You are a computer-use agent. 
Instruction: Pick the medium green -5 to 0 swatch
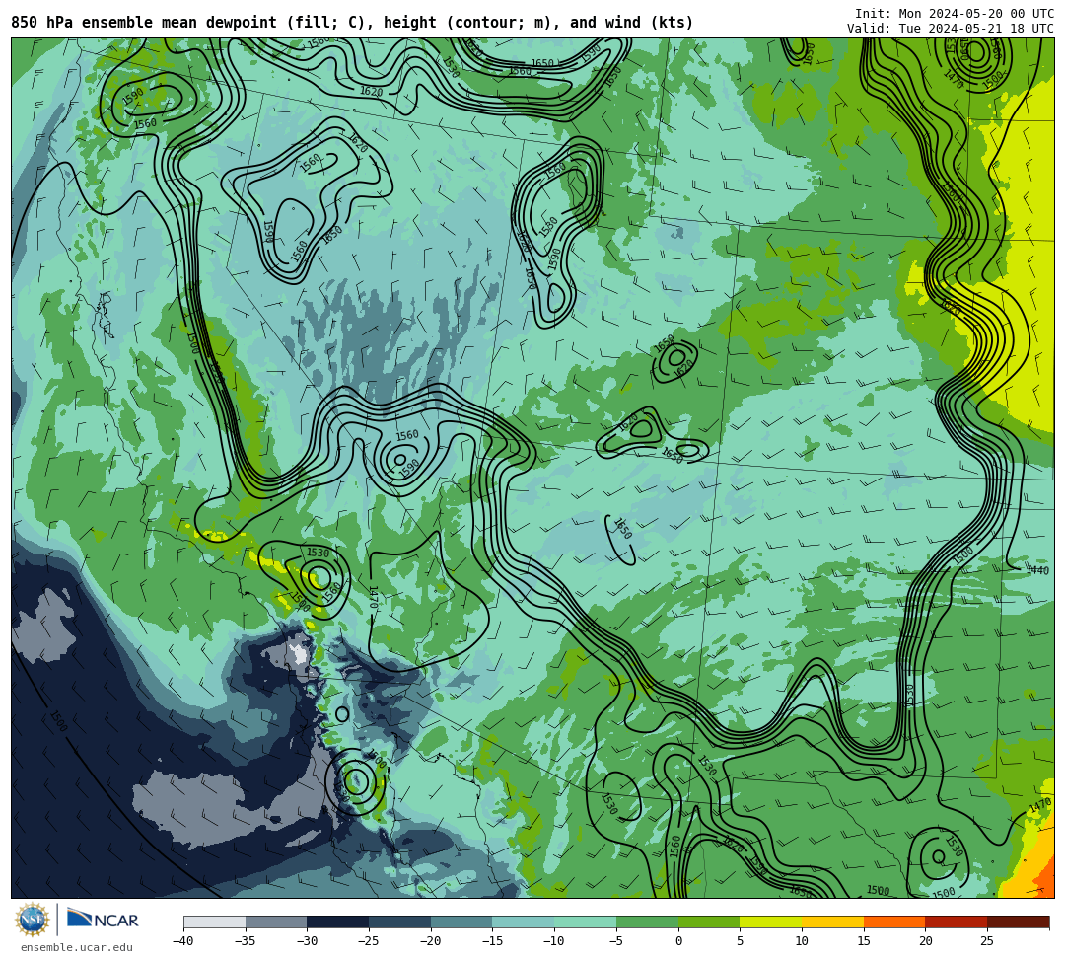(x=647, y=922)
